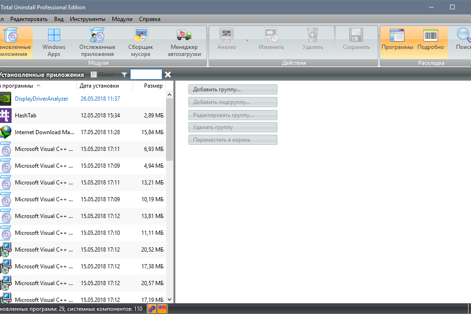The width and height of the screenshot is (471, 314).
Task: Click the date 15.05.2018 17:10
Action: [100, 233]
